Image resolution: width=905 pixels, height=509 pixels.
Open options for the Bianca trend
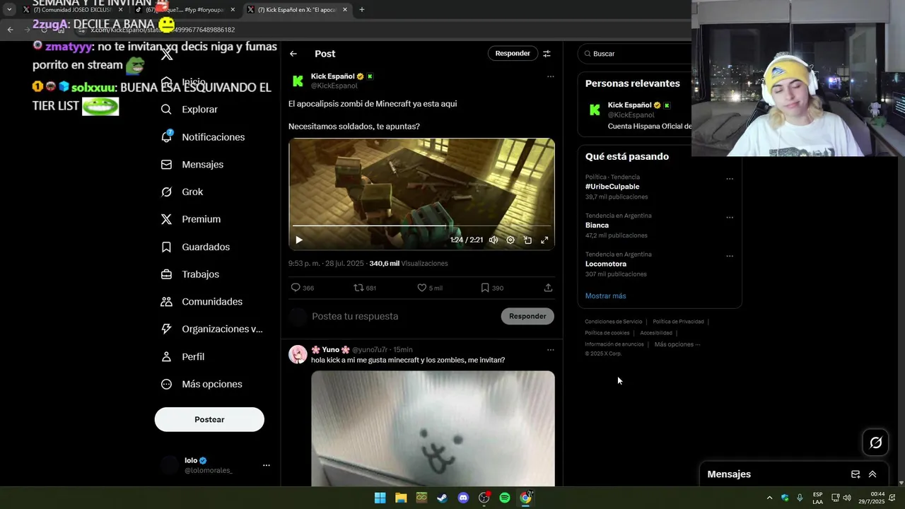(x=730, y=218)
